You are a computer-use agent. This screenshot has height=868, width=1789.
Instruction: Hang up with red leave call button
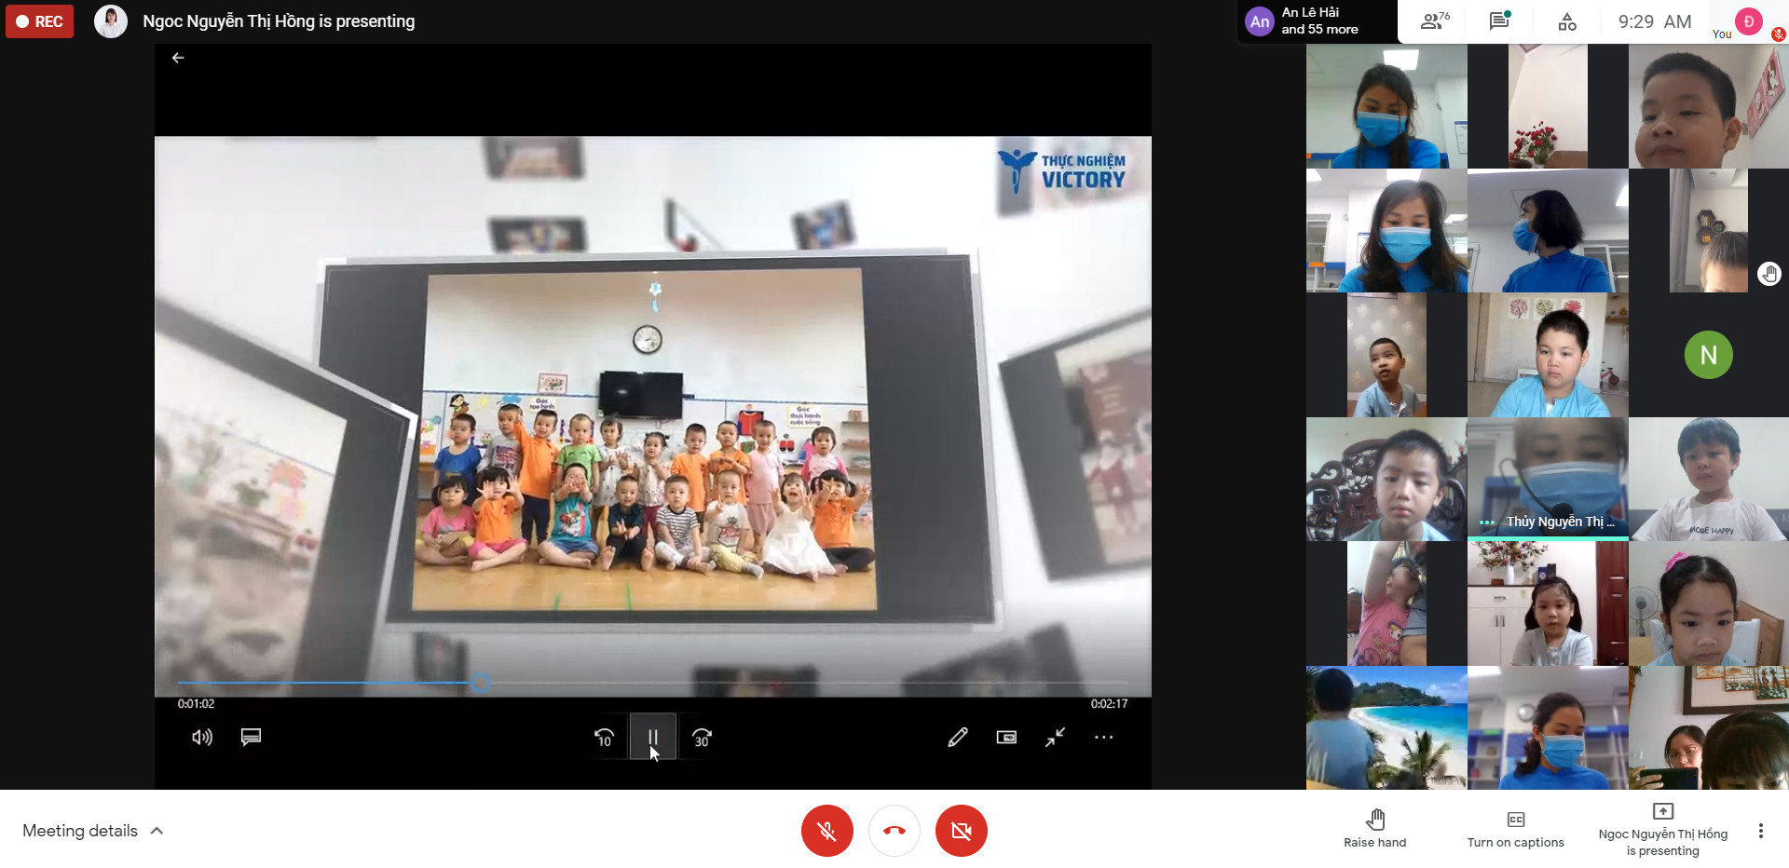[x=894, y=831]
